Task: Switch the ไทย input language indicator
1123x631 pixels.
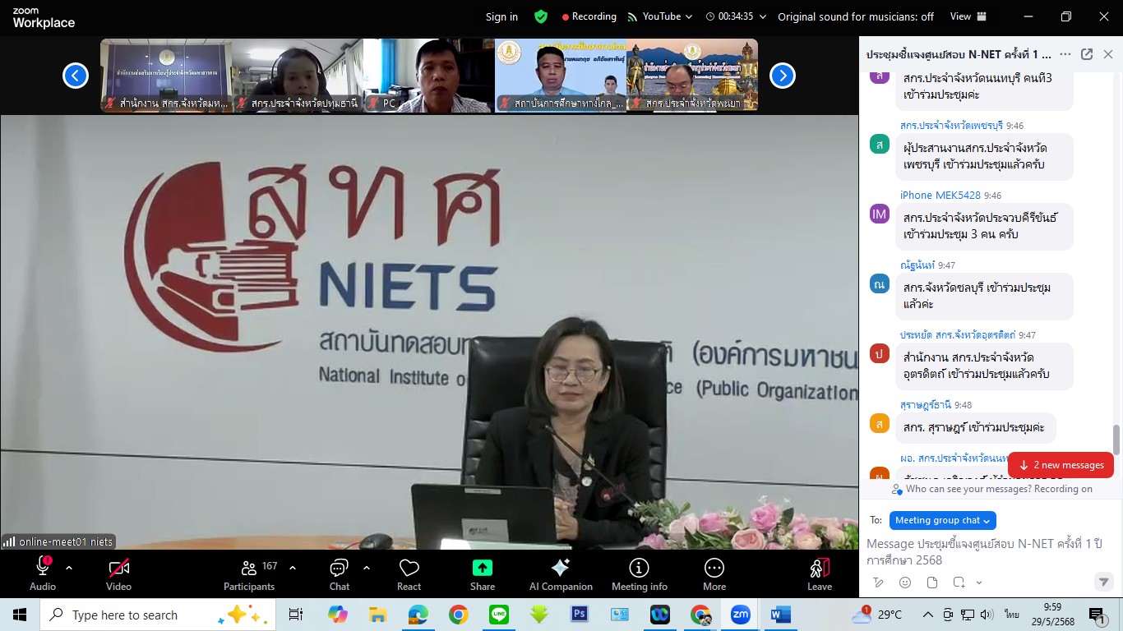Action: tap(1011, 615)
